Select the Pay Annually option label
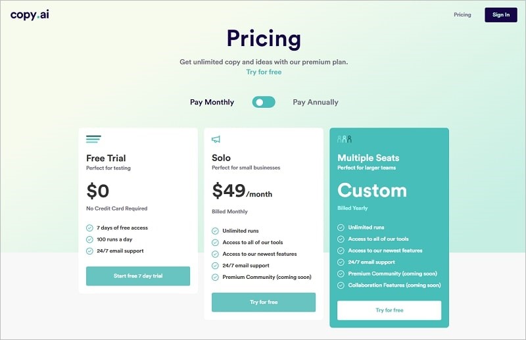The image size is (526, 340). pyautogui.click(x=316, y=102)
